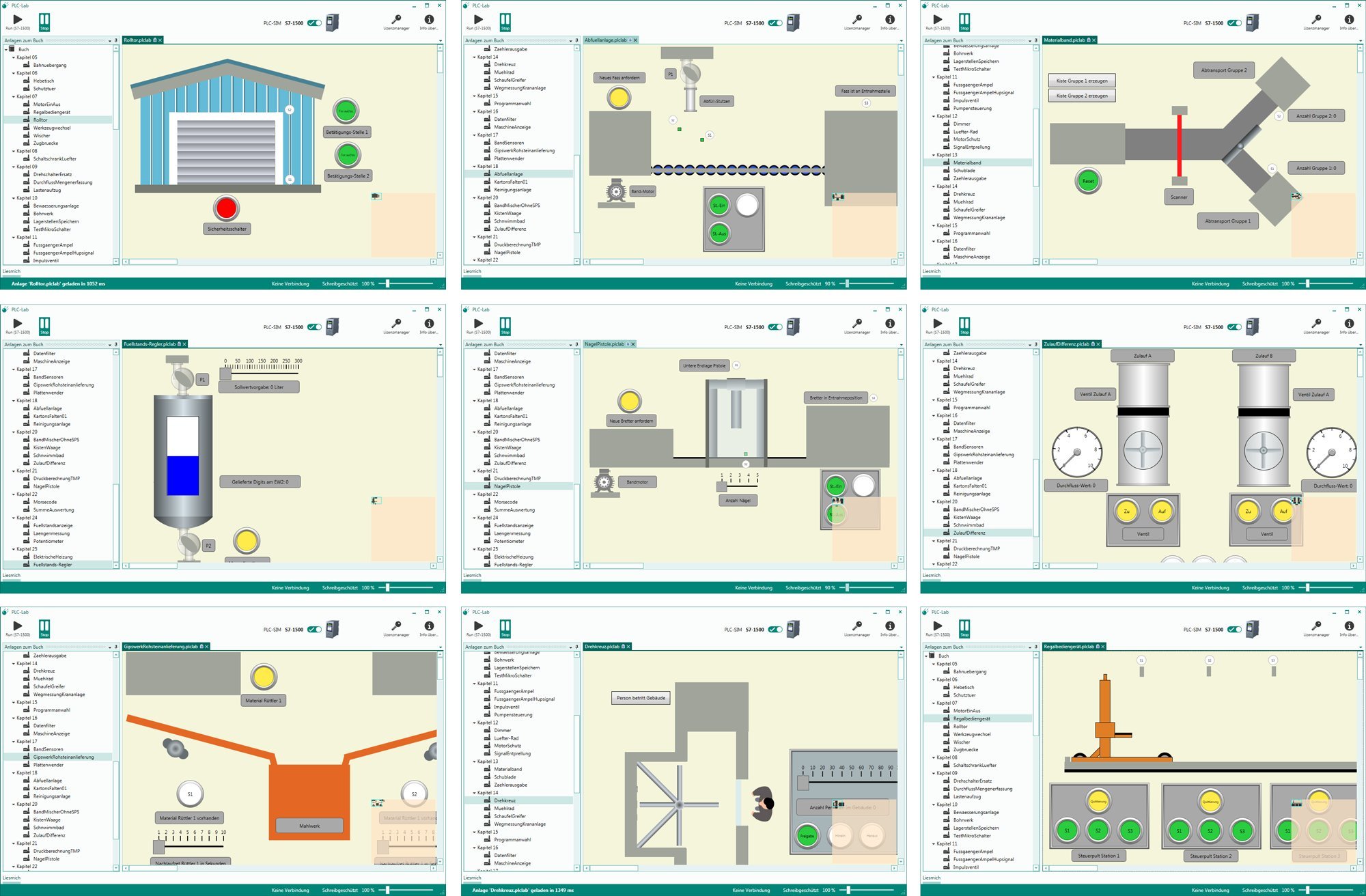
Task: Open the Zugbruecke item in the Rolltor tree
Action: pyautogui.click(x=46, y=143)
